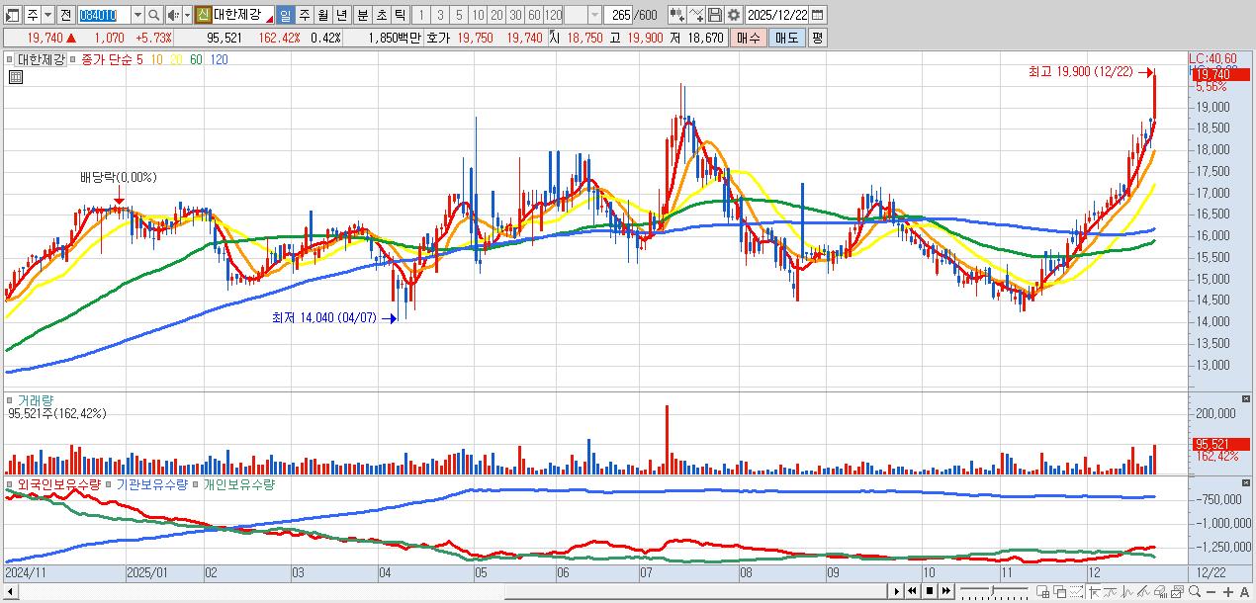Click the moving average 60 legend

click(196, 59)
